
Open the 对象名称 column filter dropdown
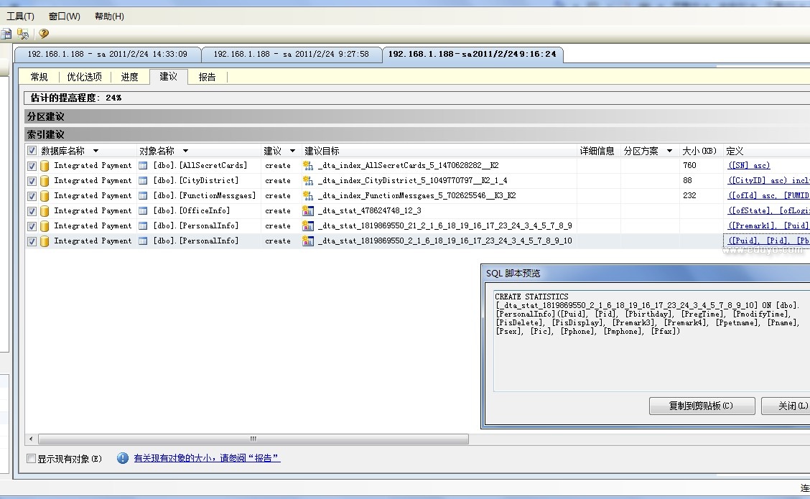pyautogui.click(x=185, y=151)
